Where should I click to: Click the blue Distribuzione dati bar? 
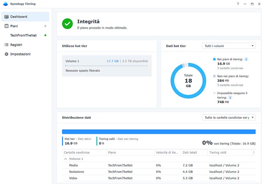point(159,132)
